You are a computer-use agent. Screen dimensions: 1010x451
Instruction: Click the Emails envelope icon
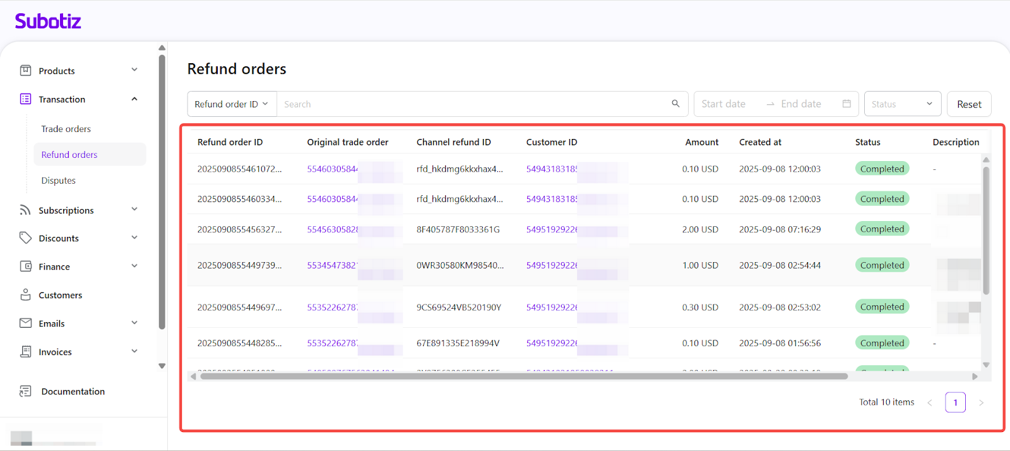25,323
